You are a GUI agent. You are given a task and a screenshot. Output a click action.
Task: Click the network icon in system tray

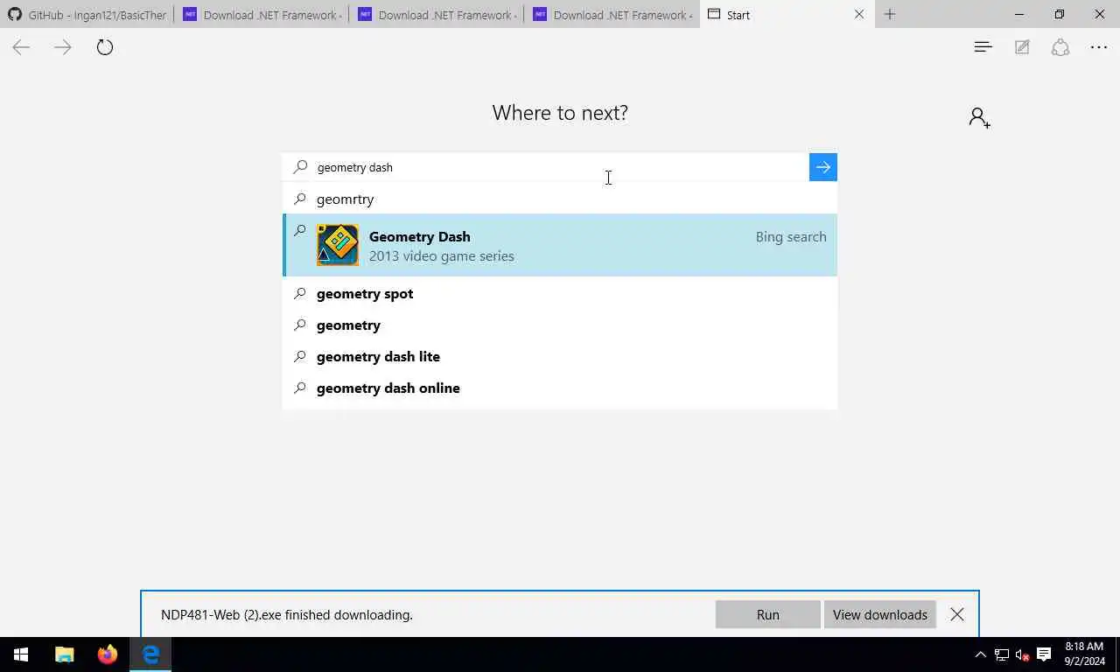(1002, 654)
